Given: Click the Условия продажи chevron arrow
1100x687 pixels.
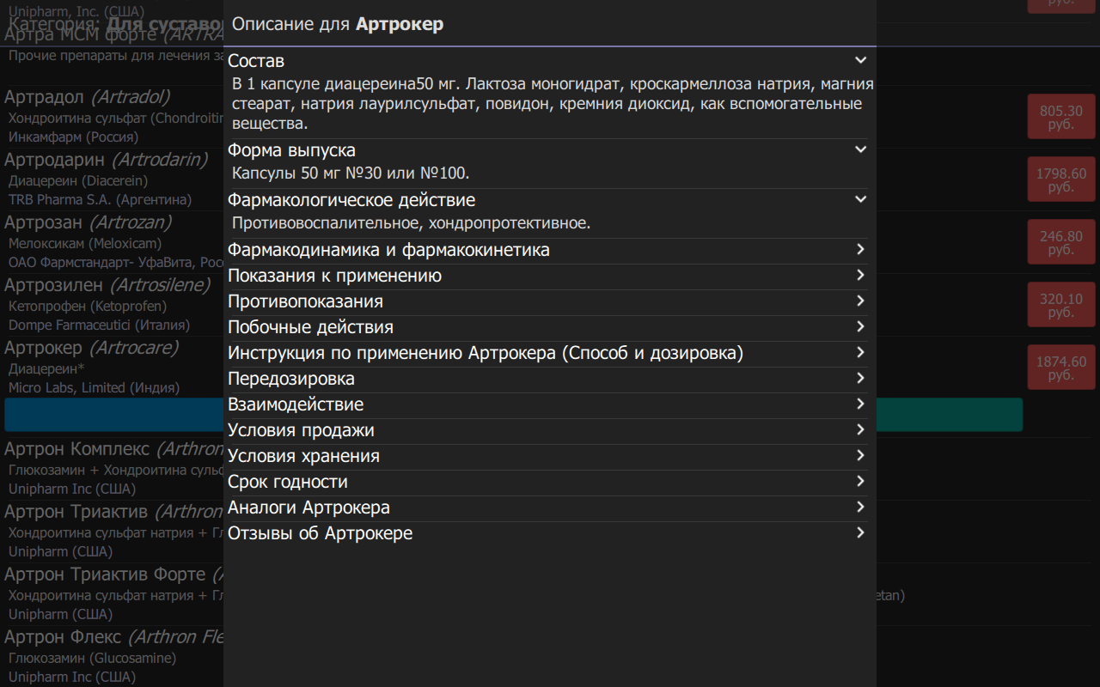Looking at the screenshot, I should 859,430.
